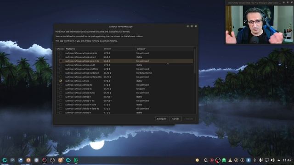Select the linux-cachyos-rt-bore-lto package name

click(82, 109)
